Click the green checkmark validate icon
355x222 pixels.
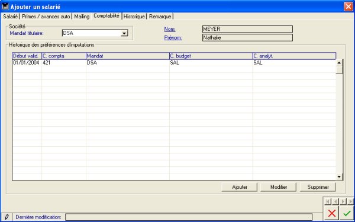coord(347,213)
